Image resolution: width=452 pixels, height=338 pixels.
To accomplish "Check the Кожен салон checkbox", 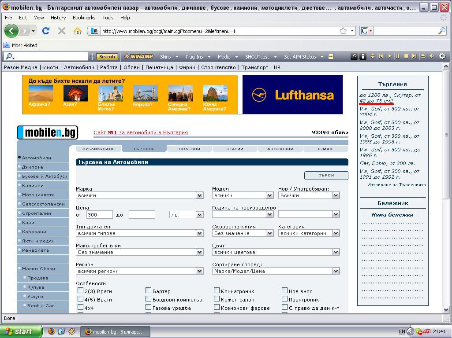I will (x=217, y=298).
